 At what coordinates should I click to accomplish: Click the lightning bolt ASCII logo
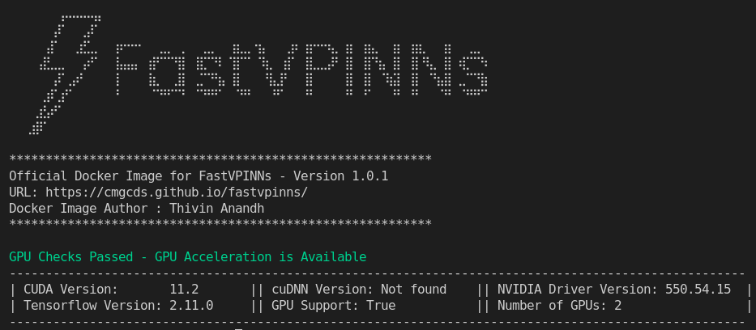click(x=65, y=74)
